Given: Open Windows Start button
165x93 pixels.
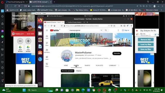Looking at the screenshot, I should [24, 90].
